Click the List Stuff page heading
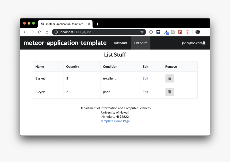Viewport: 230px width, 162px height. point(115,55)
